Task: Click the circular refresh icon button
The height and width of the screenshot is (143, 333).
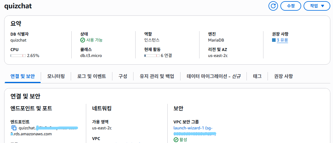Action: point(273,6)
